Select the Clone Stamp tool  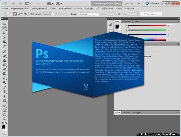5,60
